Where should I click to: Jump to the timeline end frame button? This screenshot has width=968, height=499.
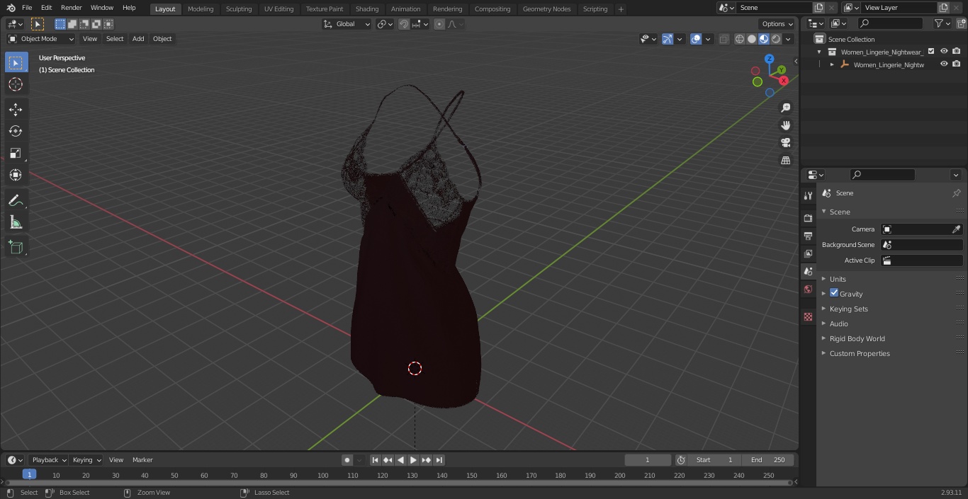tap(439, 460)
